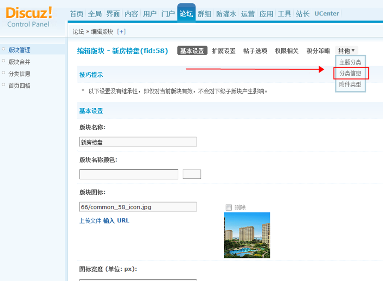The height and width of the screenshot is (281, 383).
Task: Open the 运营 top menu
Action: point(248,14)
